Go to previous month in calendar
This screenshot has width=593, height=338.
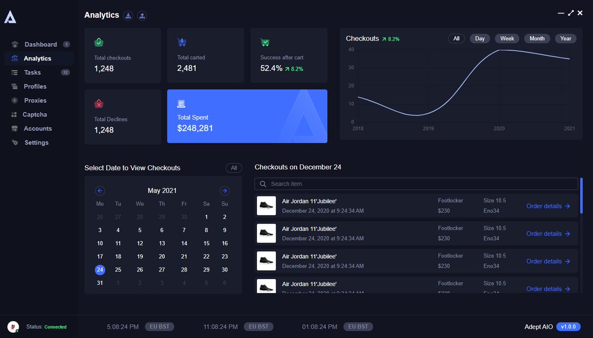[x=100, y=191]
